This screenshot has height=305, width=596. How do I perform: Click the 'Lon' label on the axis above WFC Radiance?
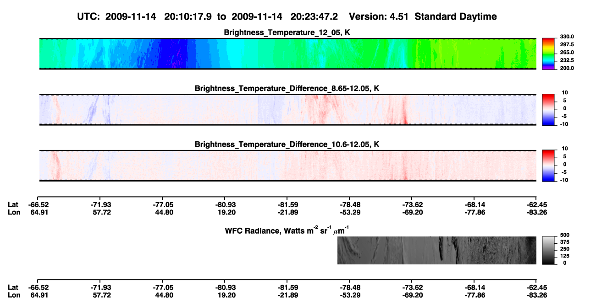[x=13, y=212]
